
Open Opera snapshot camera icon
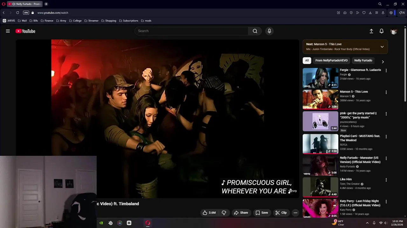click(345, 13)
